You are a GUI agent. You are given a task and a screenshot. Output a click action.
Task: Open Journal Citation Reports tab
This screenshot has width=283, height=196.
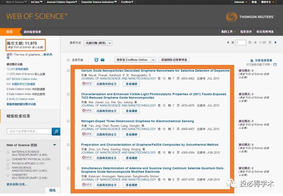pyautogui.click(x=62, y=2)
